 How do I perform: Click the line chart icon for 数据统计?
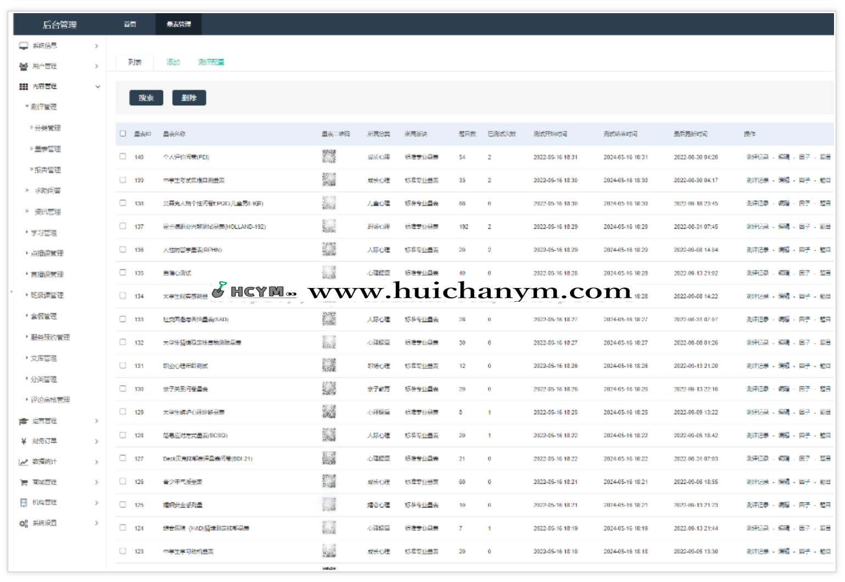coord(24,462)
